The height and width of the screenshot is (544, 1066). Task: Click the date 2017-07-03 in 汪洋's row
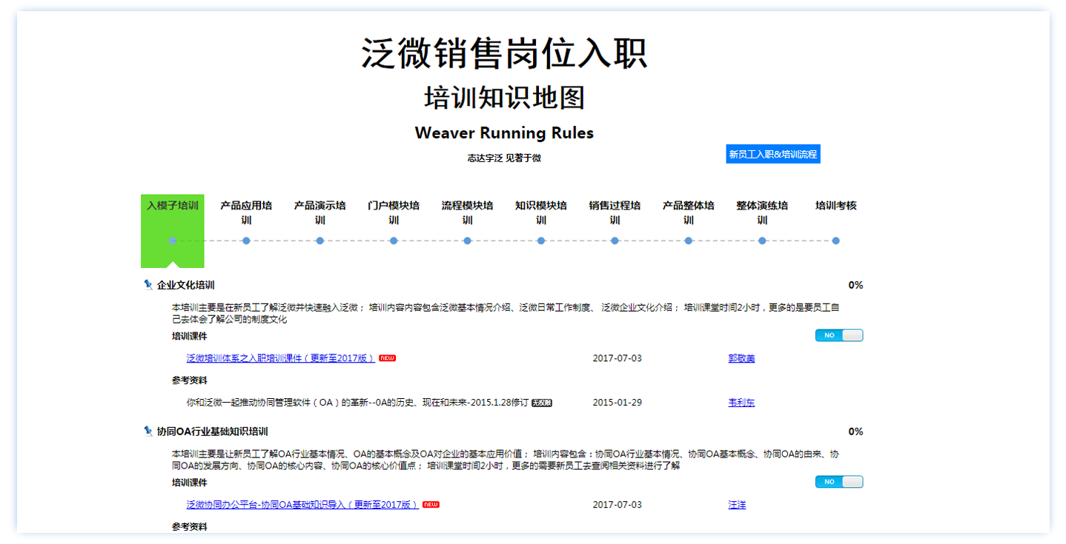point(618,505)
